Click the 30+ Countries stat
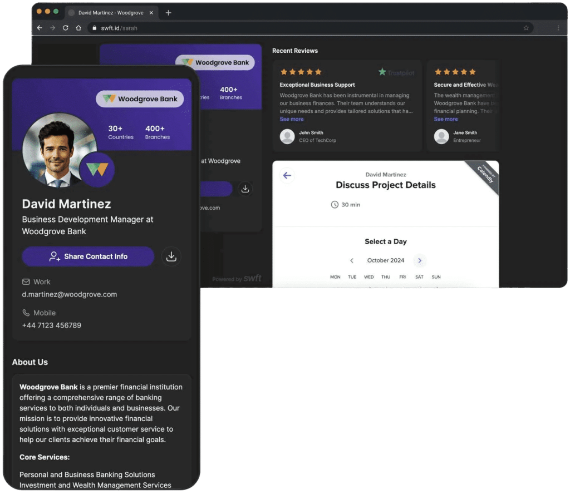 (121, 132)
